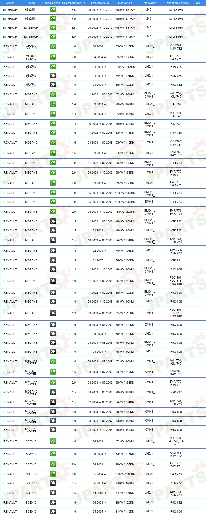Select the 02.2004 -> 03.2006 production cell
The image size is (206, 516).
[100, 402]
